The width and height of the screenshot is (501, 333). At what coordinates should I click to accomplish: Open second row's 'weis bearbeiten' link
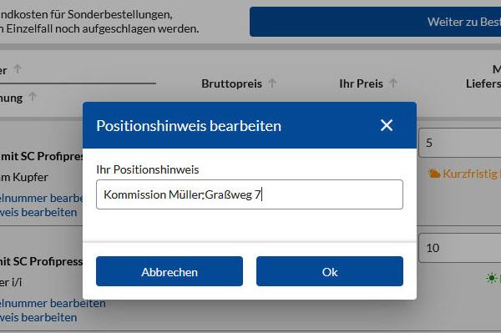click(x=38, y=317)
